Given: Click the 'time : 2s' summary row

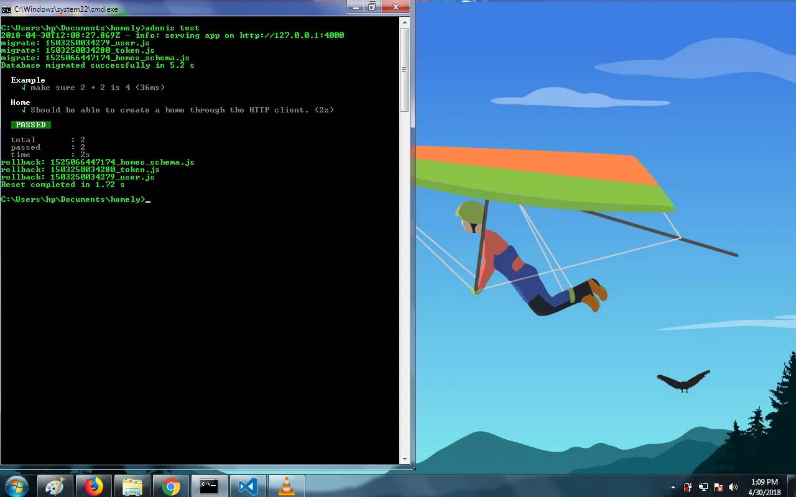Looking at the screenshot, I should [x=50, y=155].
